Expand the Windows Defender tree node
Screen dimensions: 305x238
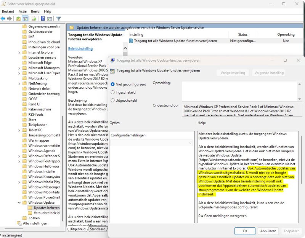(19, 156)
